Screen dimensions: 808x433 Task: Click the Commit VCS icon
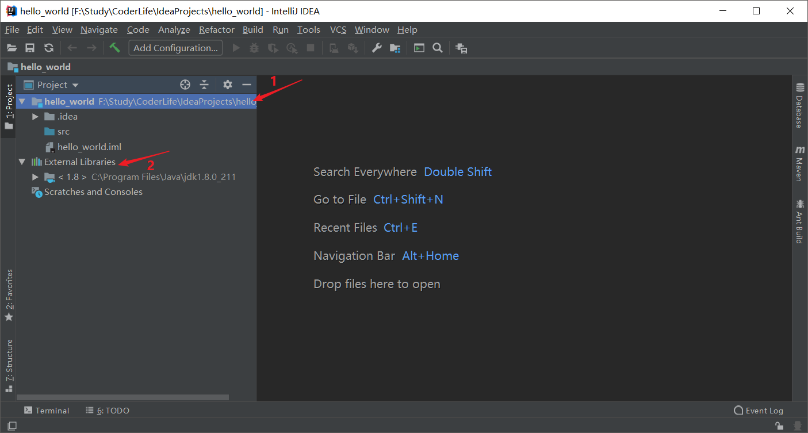point(353,48)
